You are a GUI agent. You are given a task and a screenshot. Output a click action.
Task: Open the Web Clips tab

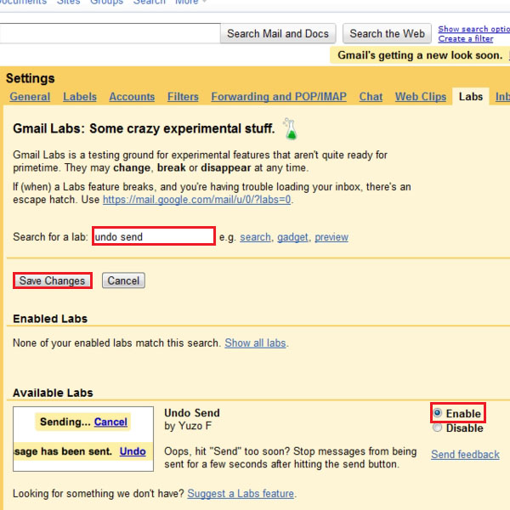coord(421,97)
